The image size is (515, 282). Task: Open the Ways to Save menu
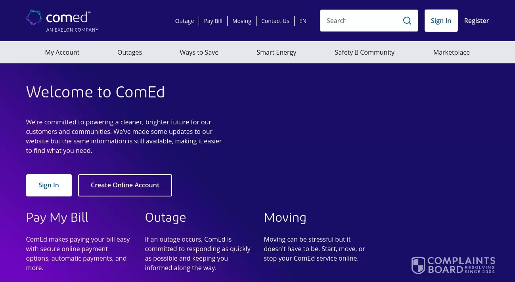pos(199,52)
